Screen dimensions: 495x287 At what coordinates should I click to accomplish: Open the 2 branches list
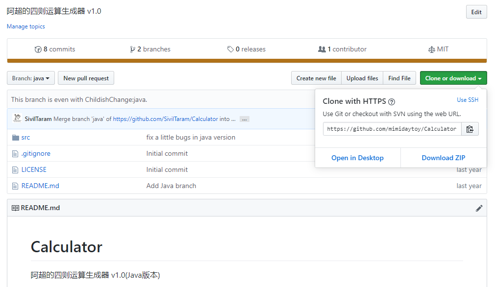click(150, 49)
